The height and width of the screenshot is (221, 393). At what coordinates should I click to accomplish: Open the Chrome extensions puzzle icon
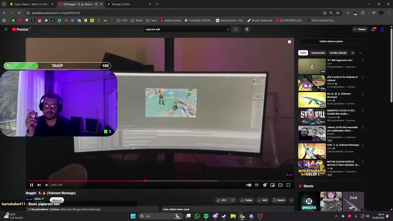click(x=363, y=13)
